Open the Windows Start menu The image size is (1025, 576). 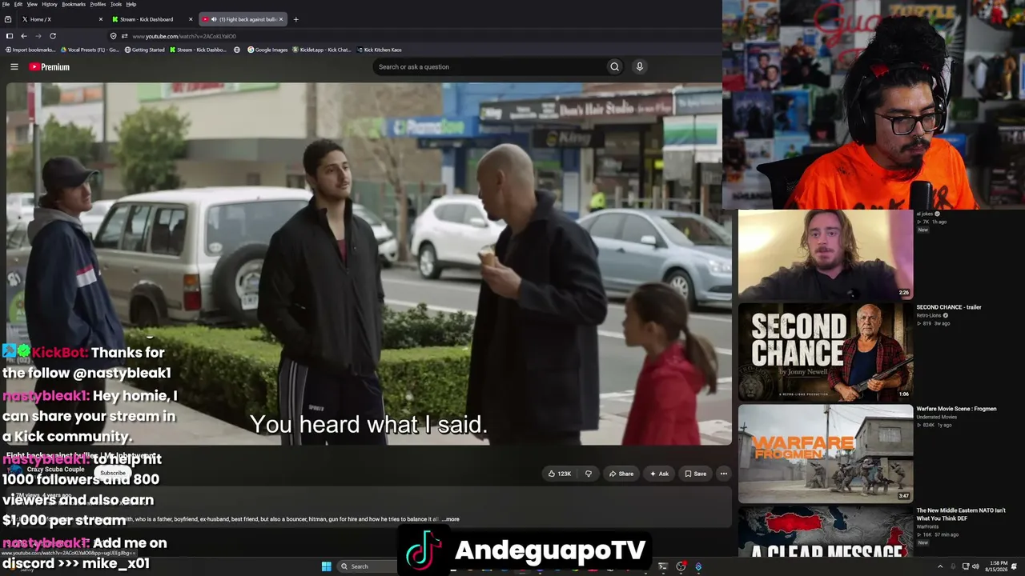pos(326,566)
